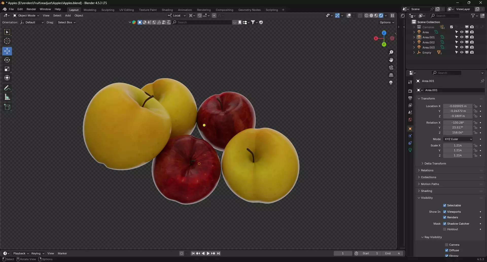Enable Camera ray visibility checkbox
The width and height of the screenshot is (487, 262).
click(447, 245)
